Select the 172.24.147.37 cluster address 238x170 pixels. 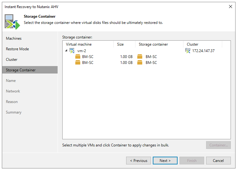(203, 51)
